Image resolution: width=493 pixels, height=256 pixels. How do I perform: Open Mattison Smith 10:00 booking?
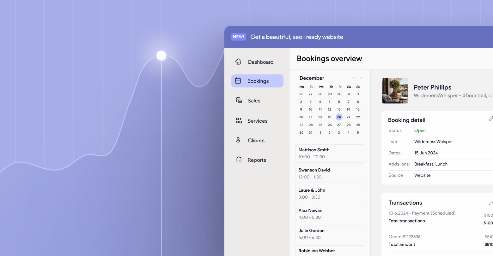[330, 154]
